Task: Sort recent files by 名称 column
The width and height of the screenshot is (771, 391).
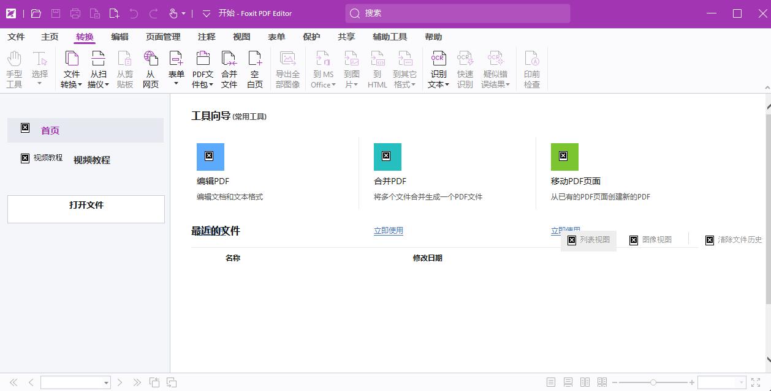Action: click(233, 258)
